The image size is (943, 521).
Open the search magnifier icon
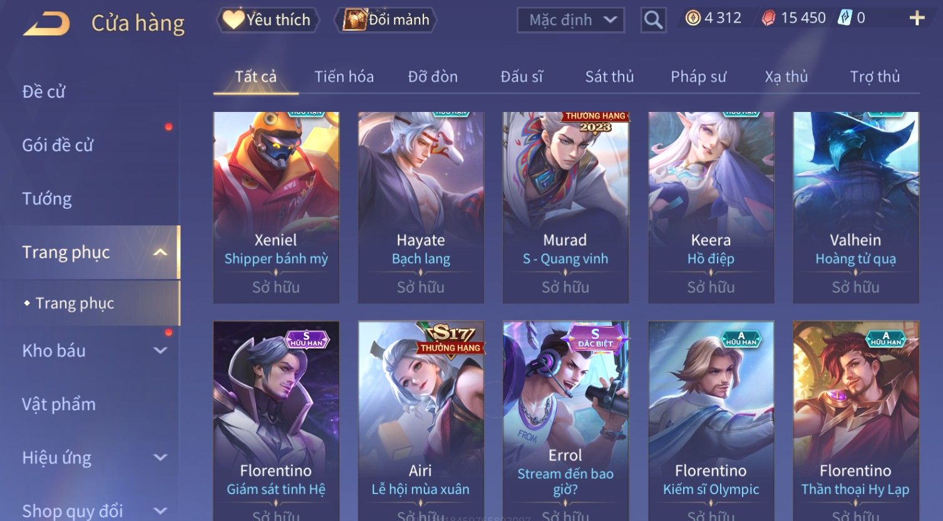click(x=653, y=20)
